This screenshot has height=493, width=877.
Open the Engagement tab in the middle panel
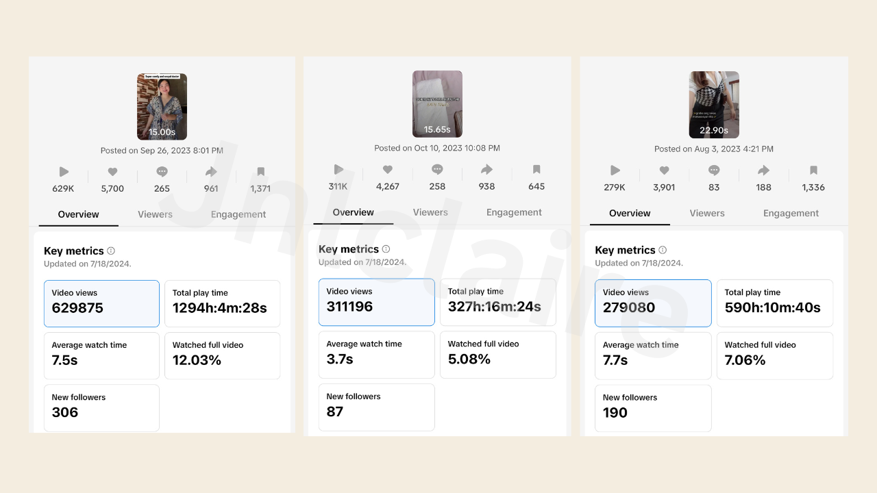point(514,212)
